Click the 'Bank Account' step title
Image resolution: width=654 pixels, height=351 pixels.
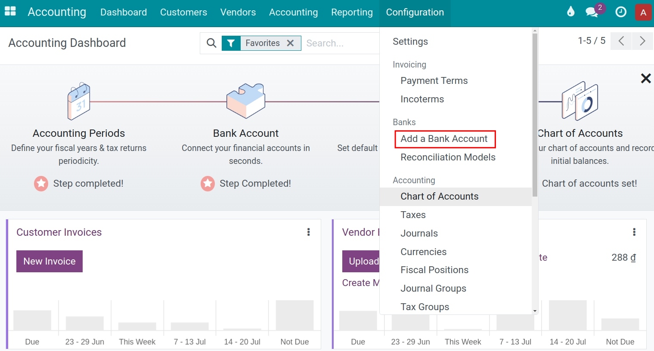click(246, 133)
